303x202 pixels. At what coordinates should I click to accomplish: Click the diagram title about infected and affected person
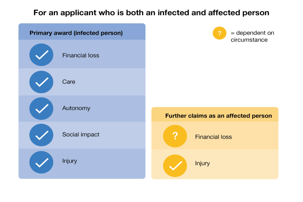point(151,13)
